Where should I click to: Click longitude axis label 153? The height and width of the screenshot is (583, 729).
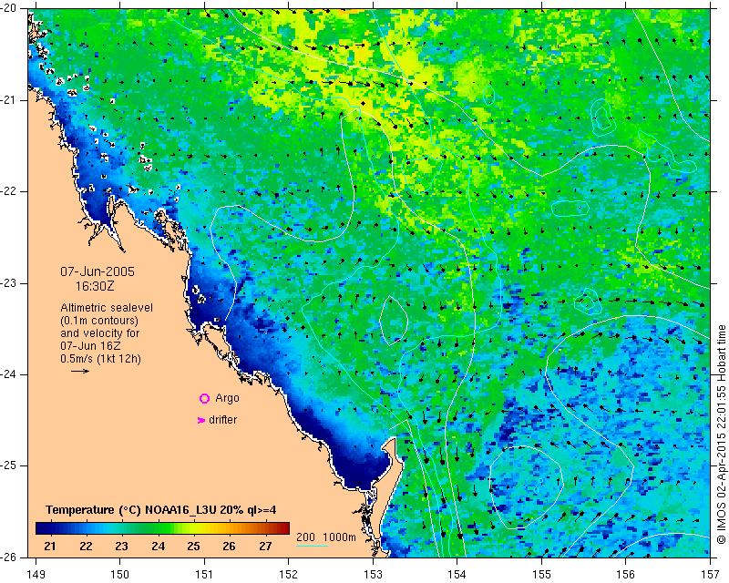coord(373,574)
